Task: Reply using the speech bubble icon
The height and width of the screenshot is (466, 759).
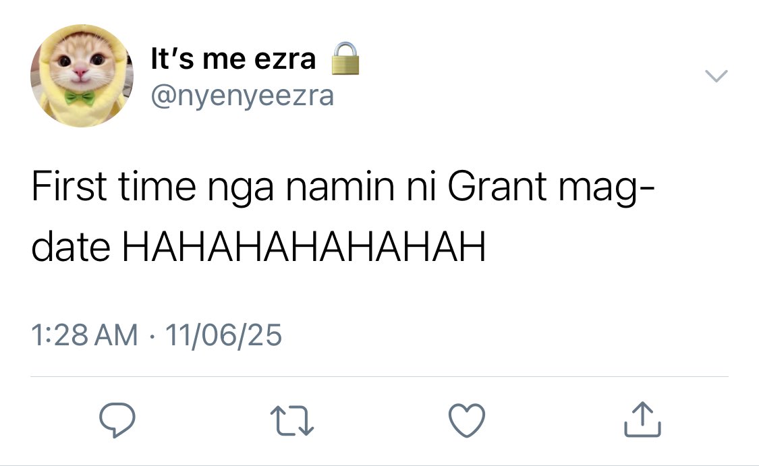Action: tap(117, 420)
